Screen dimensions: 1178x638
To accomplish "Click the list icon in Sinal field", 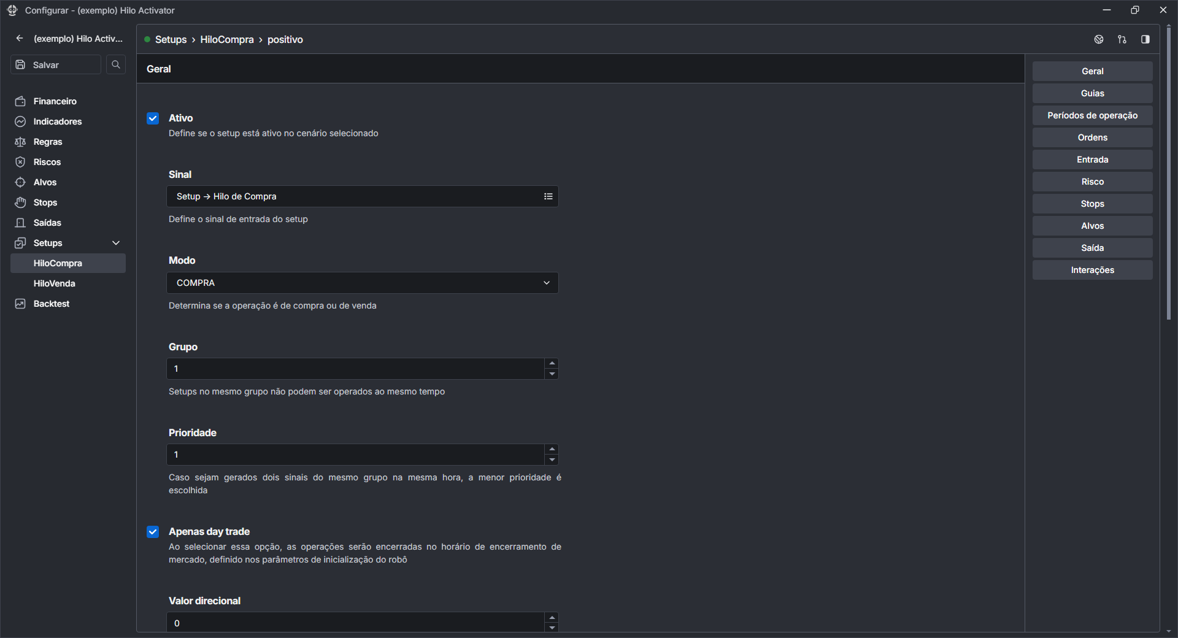I will pyautogui.click(x=548, y=196).
